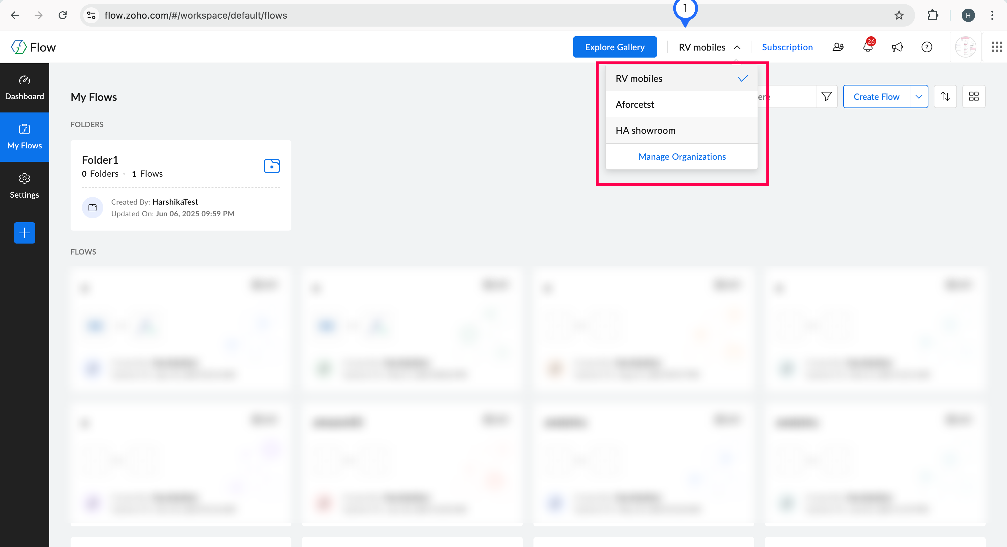Bookmark this page with star icon
Screen dimensions: 1007x547
click(899, 15)
